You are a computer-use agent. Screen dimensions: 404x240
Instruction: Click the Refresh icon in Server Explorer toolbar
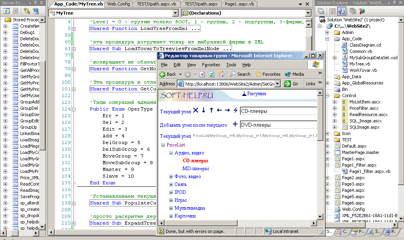pos(6,11)
